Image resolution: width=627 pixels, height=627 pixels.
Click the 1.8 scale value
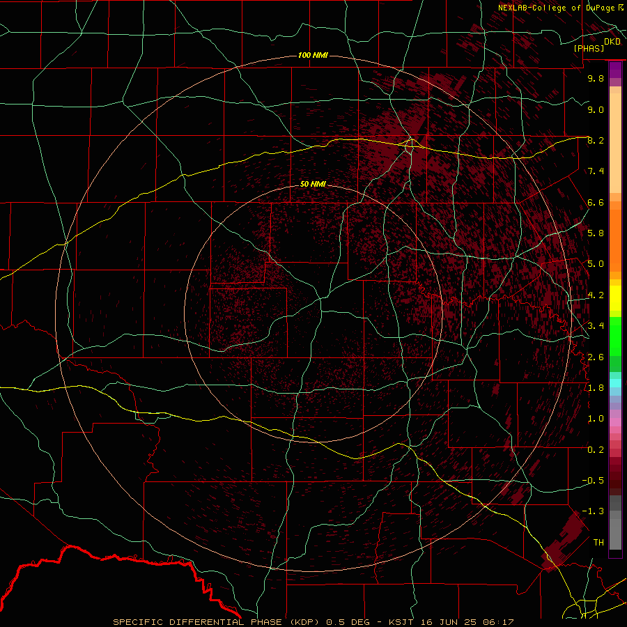click(x=596, y=388)
